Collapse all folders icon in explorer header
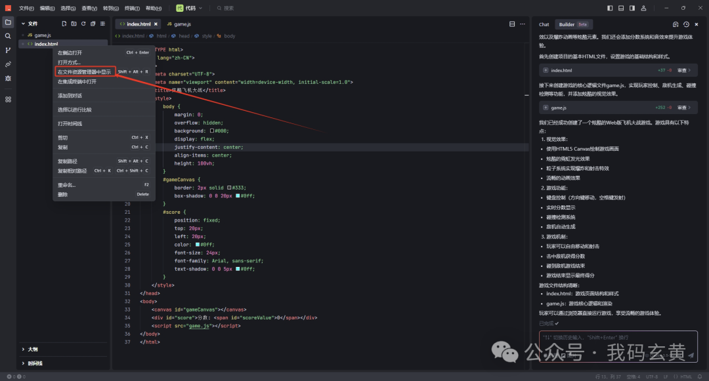Image resolution: width=709 pixels, height=381 pixels. point(93,24)
